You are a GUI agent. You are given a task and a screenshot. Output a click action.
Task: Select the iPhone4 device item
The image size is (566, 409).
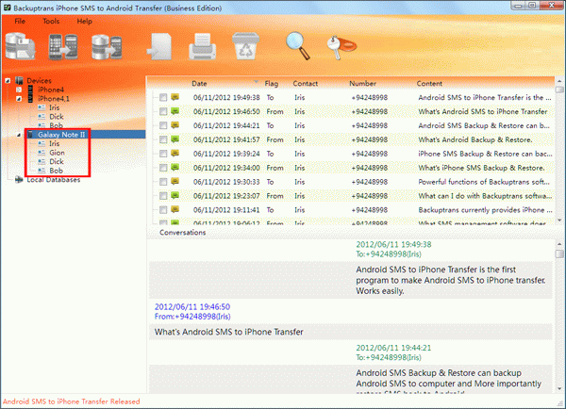[x=51, y=90]
